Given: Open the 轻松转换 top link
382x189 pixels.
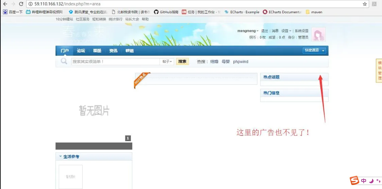Looking at the screenshot, I should click(99, 19).
